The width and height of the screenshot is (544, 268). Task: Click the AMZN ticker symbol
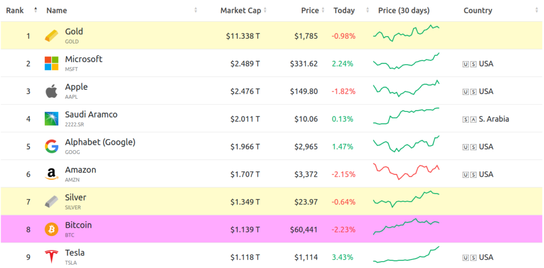72,179
